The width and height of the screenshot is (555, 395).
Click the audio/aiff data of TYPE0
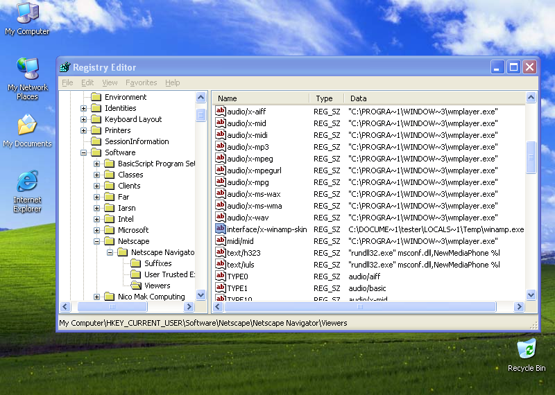click(364, 276)
